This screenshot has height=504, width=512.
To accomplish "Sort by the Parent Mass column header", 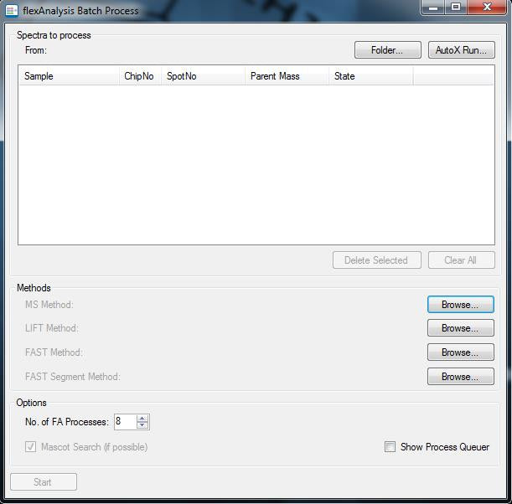I will 287,76.
